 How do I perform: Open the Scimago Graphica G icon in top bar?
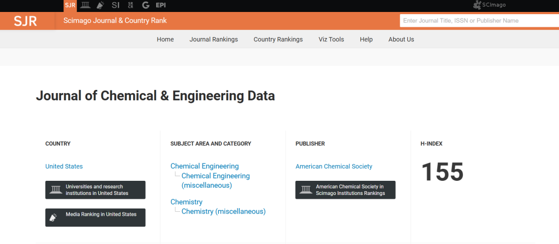[x=145, y=5]
